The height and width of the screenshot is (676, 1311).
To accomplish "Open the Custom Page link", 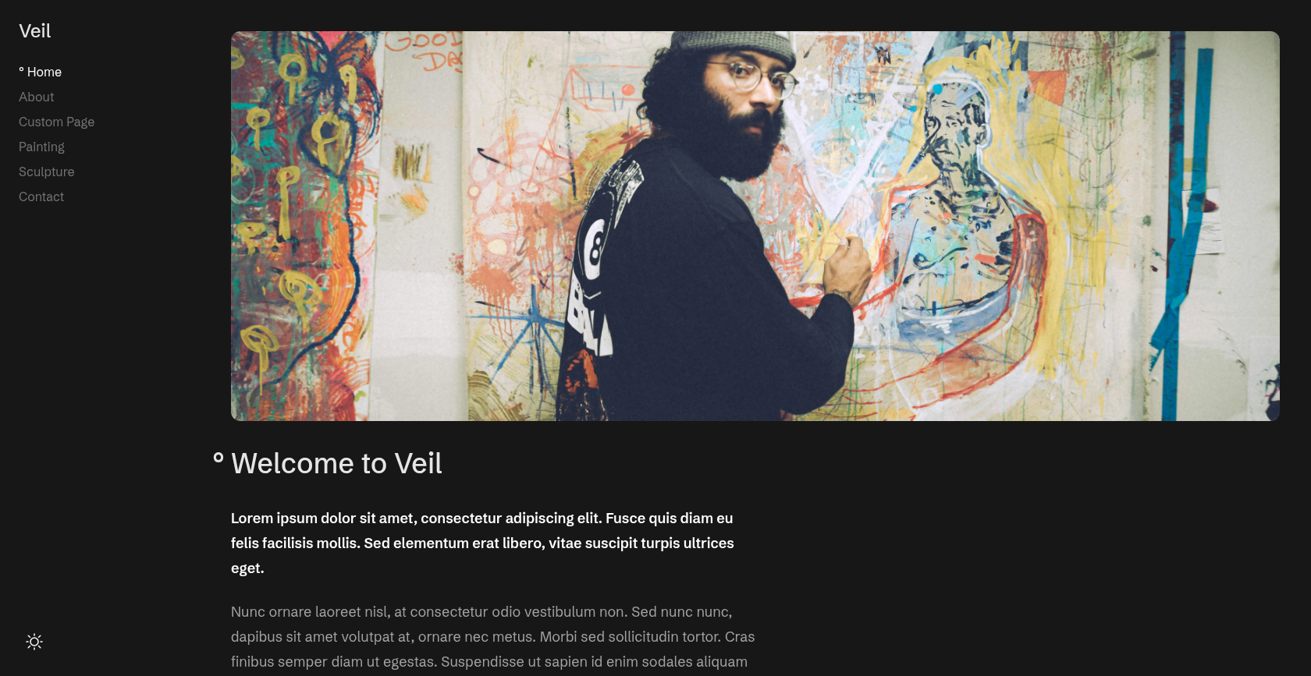I will (x=56, y=122).
